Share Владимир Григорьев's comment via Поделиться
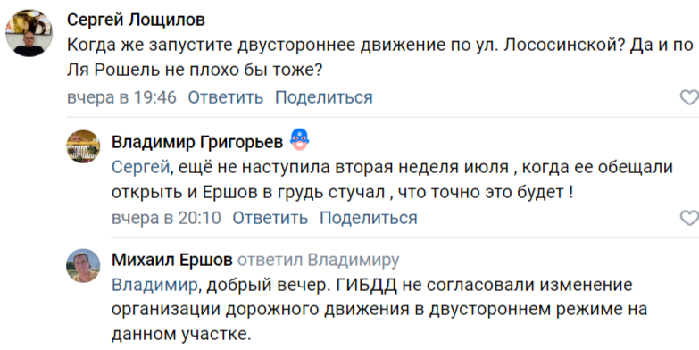The width and height of the screenshot is (699, 350). 368,218
